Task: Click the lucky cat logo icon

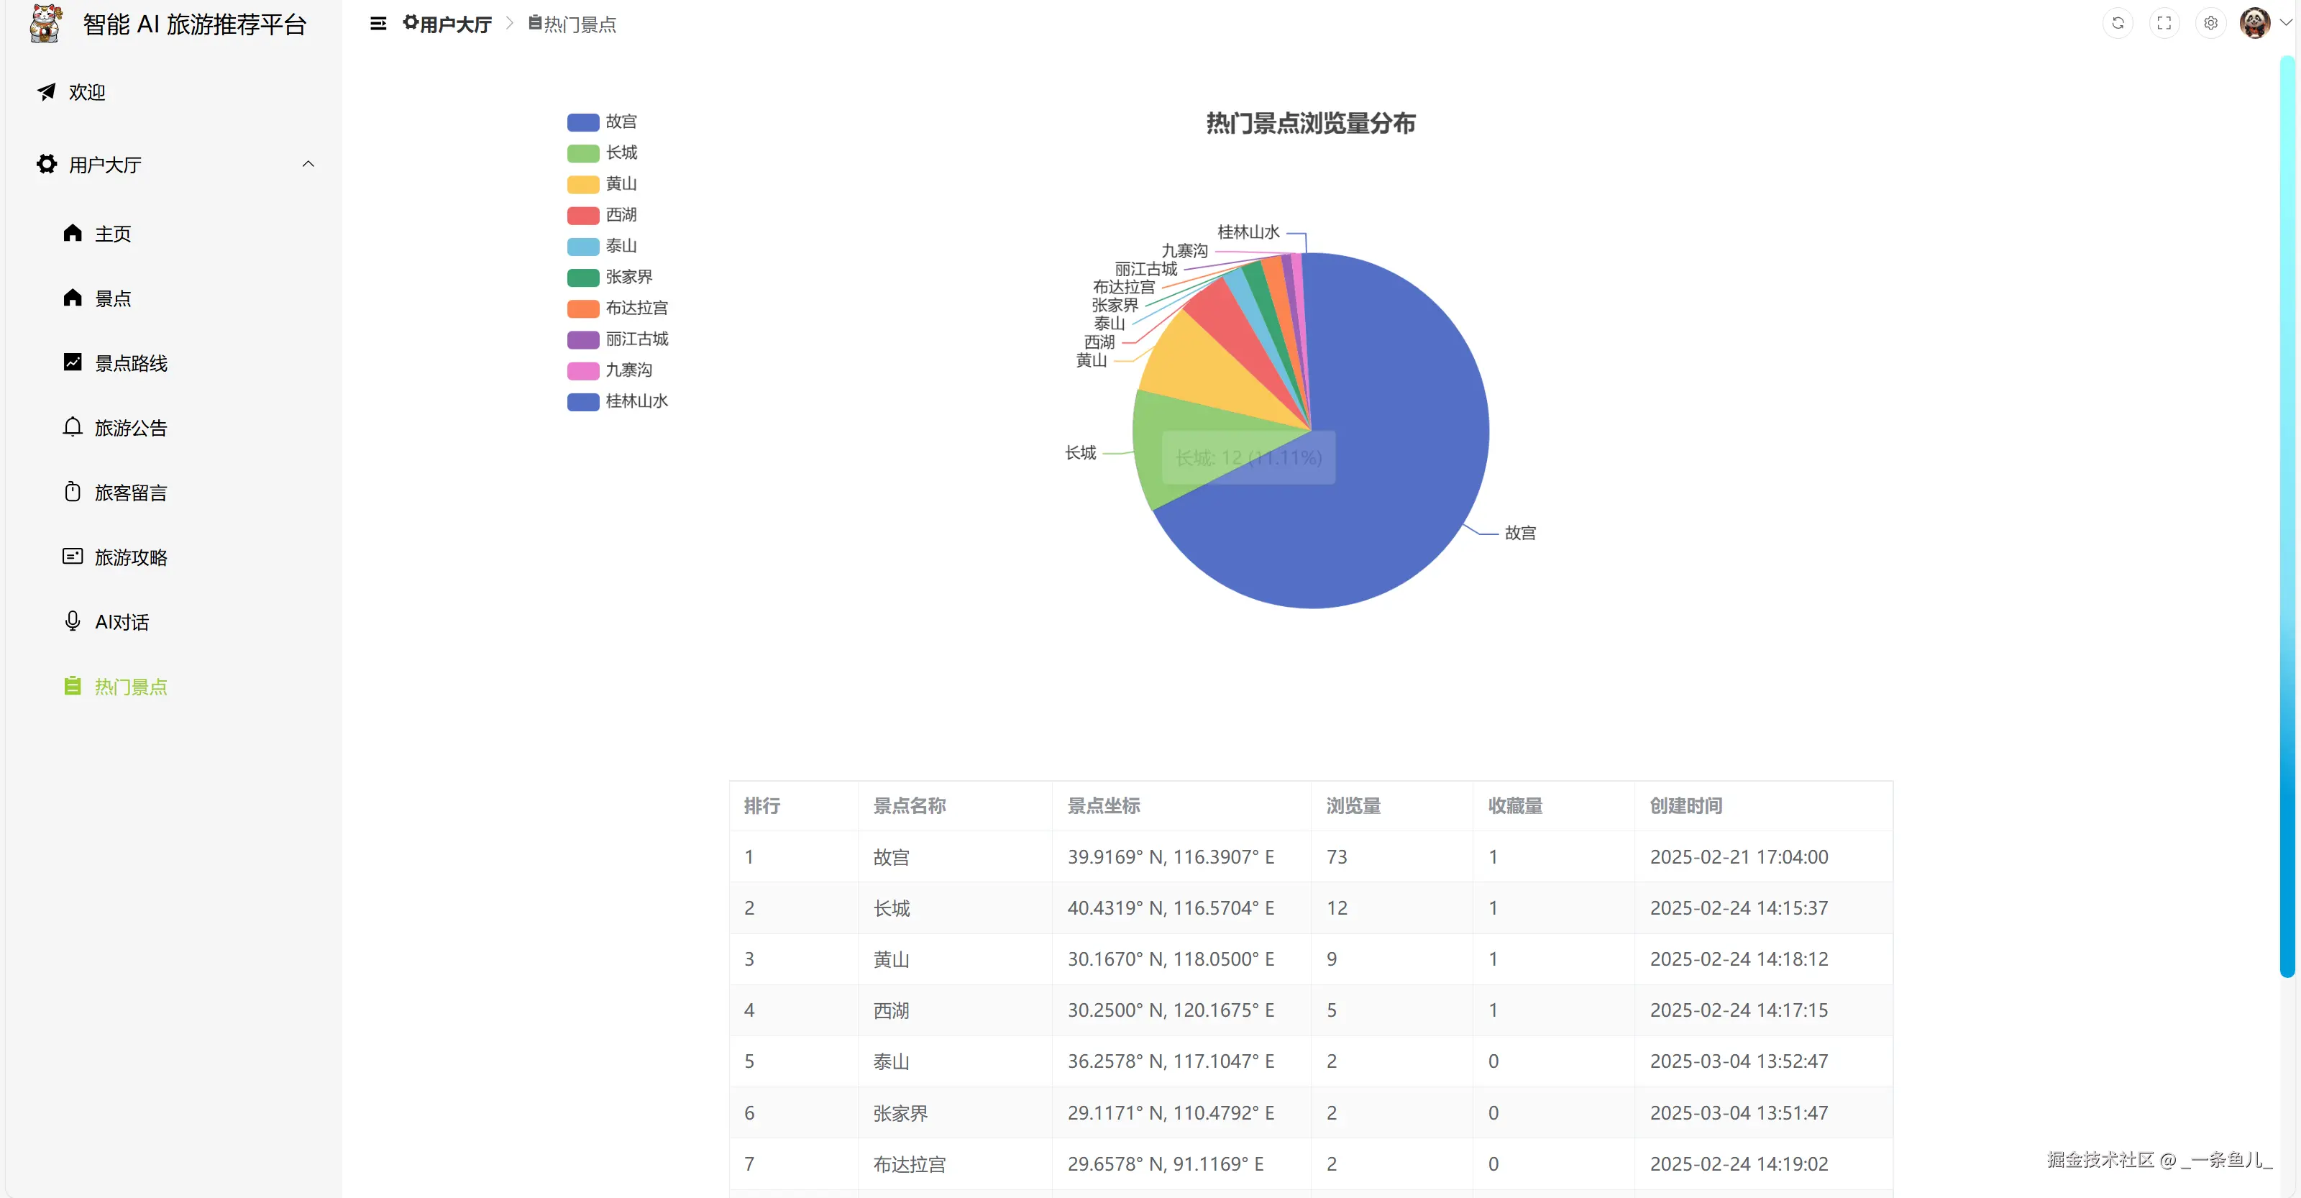Action: pyautogui.click(x=45, y=24)
